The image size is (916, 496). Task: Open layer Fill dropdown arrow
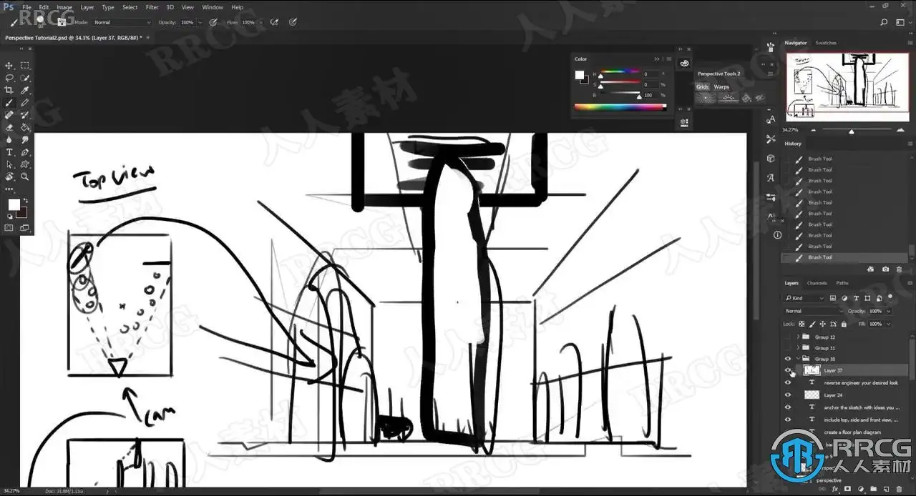pyautogui.click(x=889, y=324)
